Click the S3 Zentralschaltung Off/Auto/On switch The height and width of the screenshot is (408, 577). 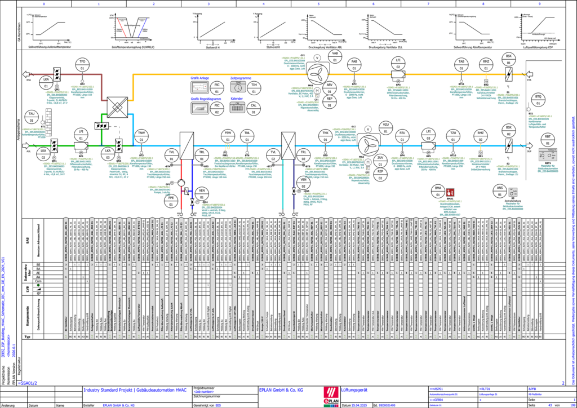513,191
